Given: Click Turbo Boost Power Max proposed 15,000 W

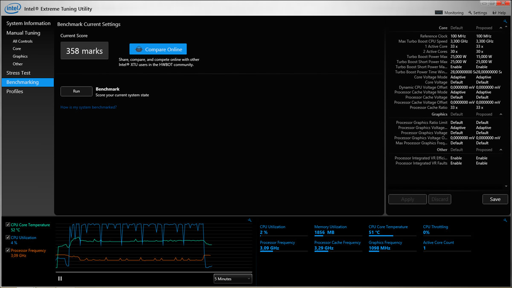Looking at the screenshot, I should coord(484,57).
